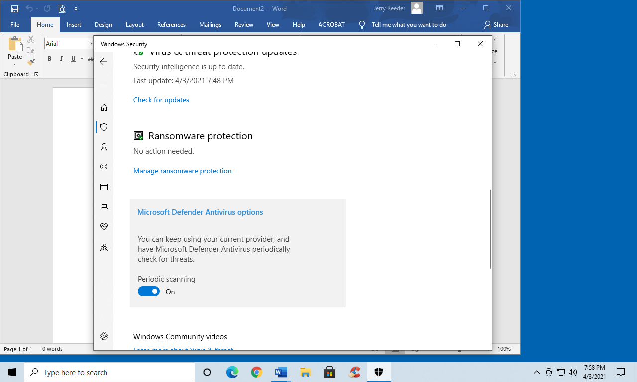This screenshot has height=382, width=637.
Task: Open App & browser control icon
Action: [104, 187]
